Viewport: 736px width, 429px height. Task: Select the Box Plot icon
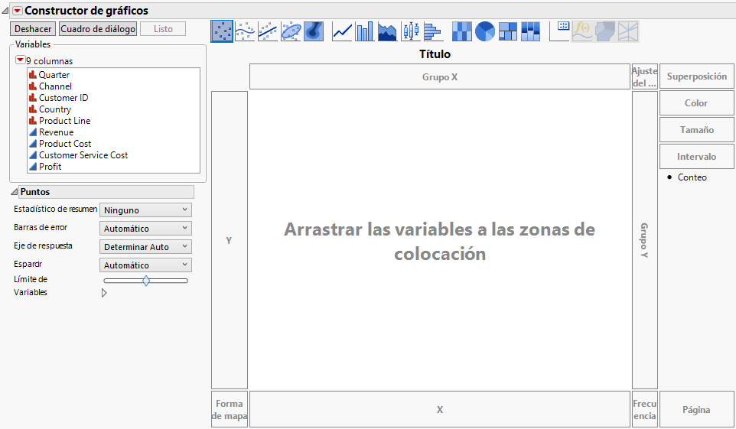[411, 31]
